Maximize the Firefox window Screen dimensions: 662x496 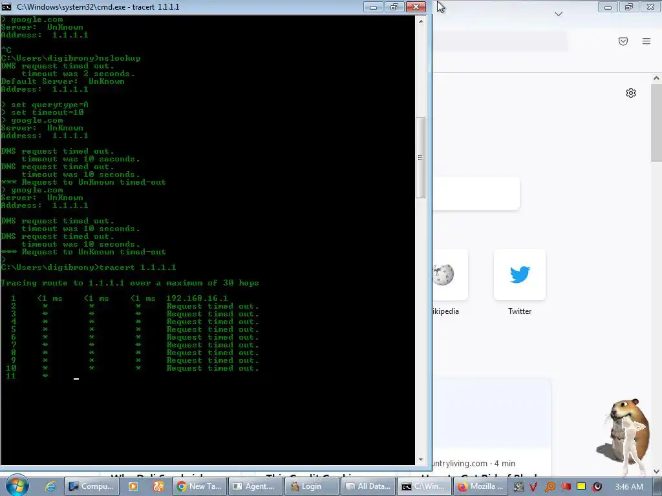[629, 6]
